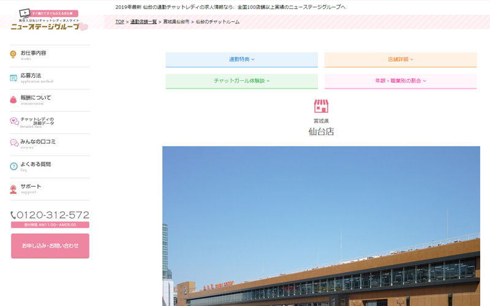
Task: Expand the 年齢・職業別の割合 section button
Action: 401,81
